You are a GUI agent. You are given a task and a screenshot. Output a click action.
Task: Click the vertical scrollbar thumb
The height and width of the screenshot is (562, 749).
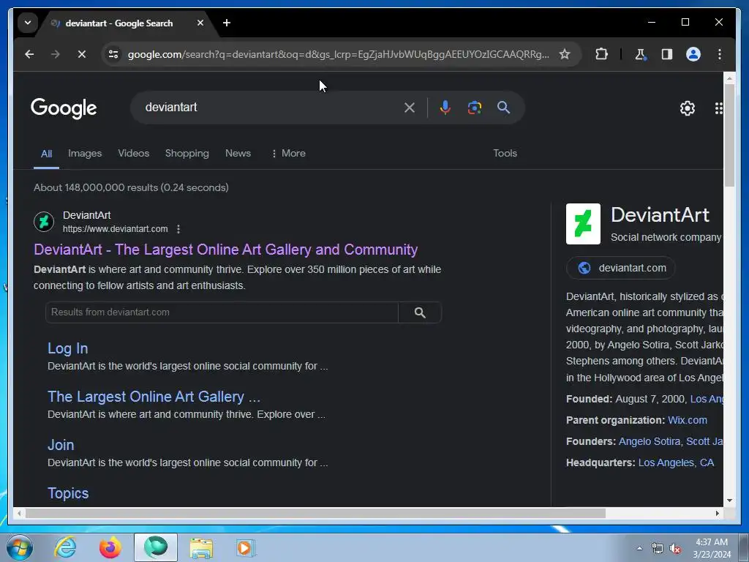729,135
